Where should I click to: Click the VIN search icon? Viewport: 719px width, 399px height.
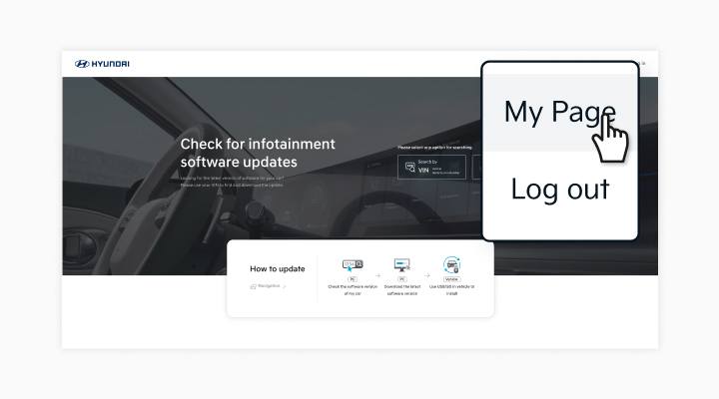pyautogui.click(x=409, y=167)
